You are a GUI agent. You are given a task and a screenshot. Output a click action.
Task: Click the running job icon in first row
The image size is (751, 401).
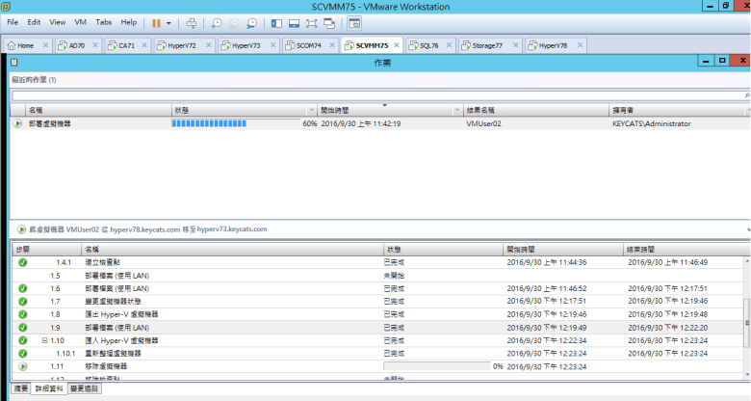coord(18,123)
